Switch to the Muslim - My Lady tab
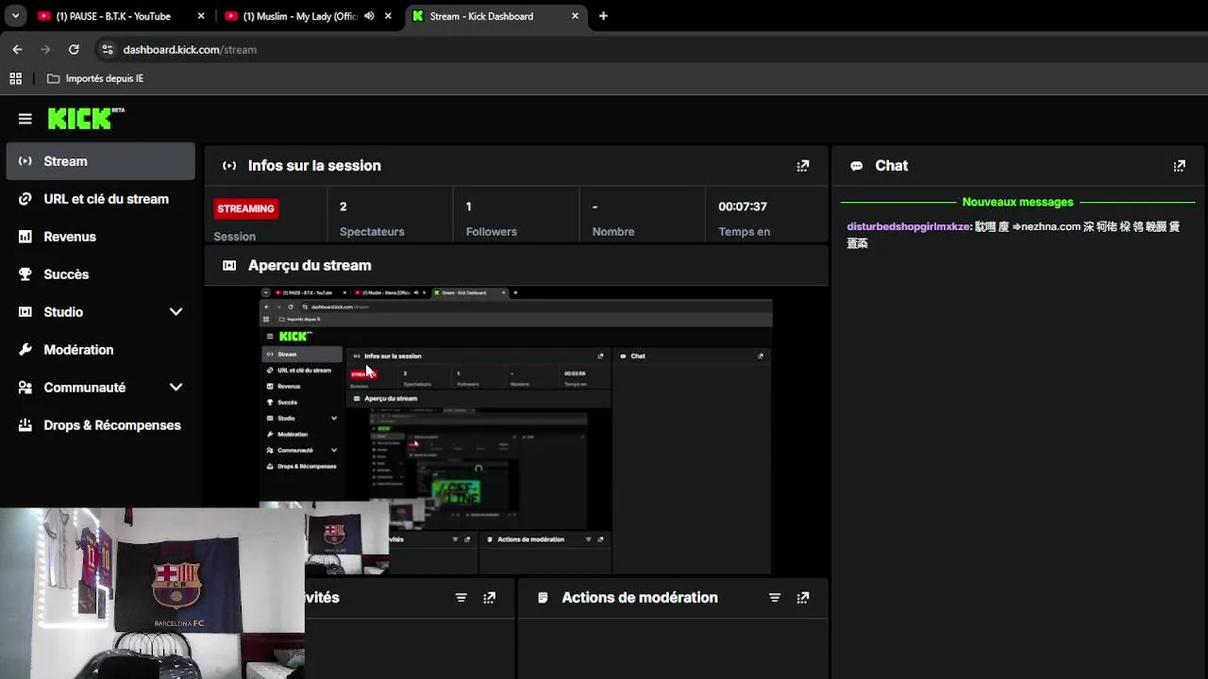The width and height of the screenshot is (1208, 679). pyautogui.click(x=300, y=16)
